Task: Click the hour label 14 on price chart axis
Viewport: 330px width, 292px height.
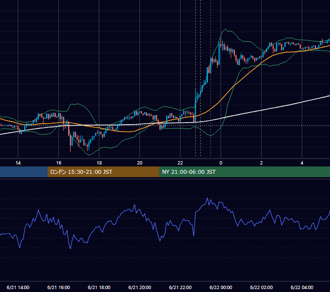Action: [x=18, y=163]
